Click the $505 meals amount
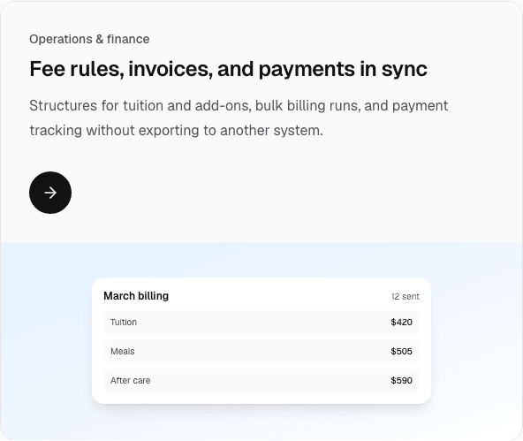This screenshot has height=441, width=523. click(402, 351)
